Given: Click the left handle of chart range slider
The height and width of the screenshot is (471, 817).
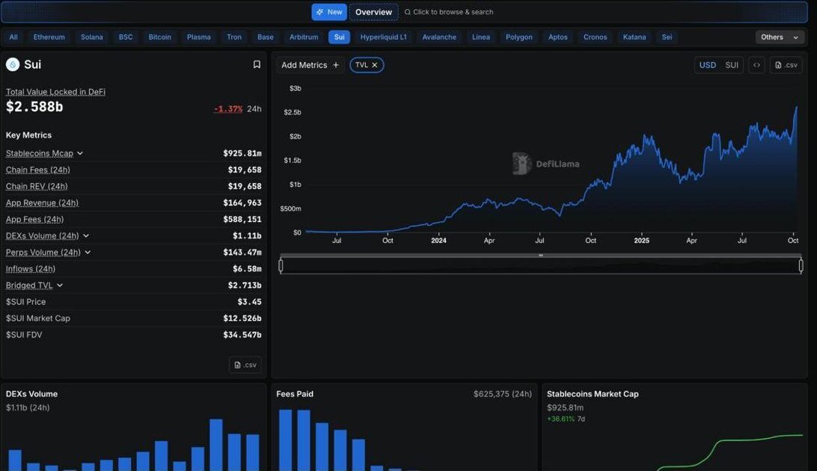Looking at the screenshot, I should click(281, 265).
